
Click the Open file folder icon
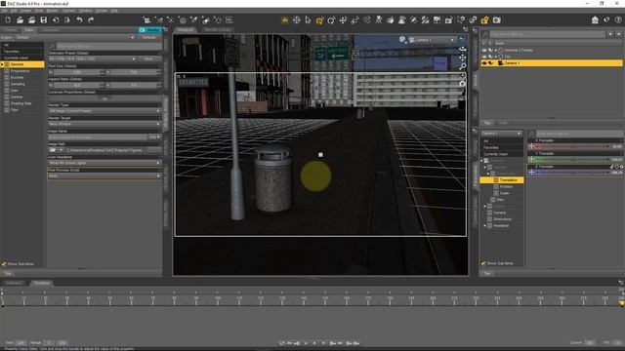[x=20, y=19]
